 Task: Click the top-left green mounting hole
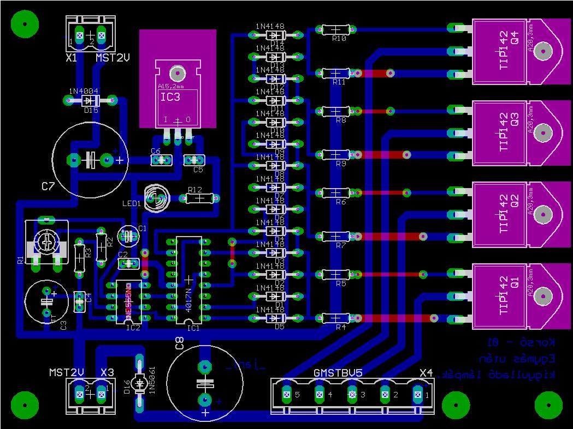click(25, 24)
